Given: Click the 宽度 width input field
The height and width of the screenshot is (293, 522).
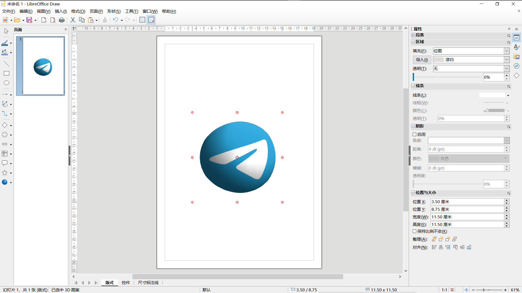Looking at the screenshot, I should click(x=467, y=217).
